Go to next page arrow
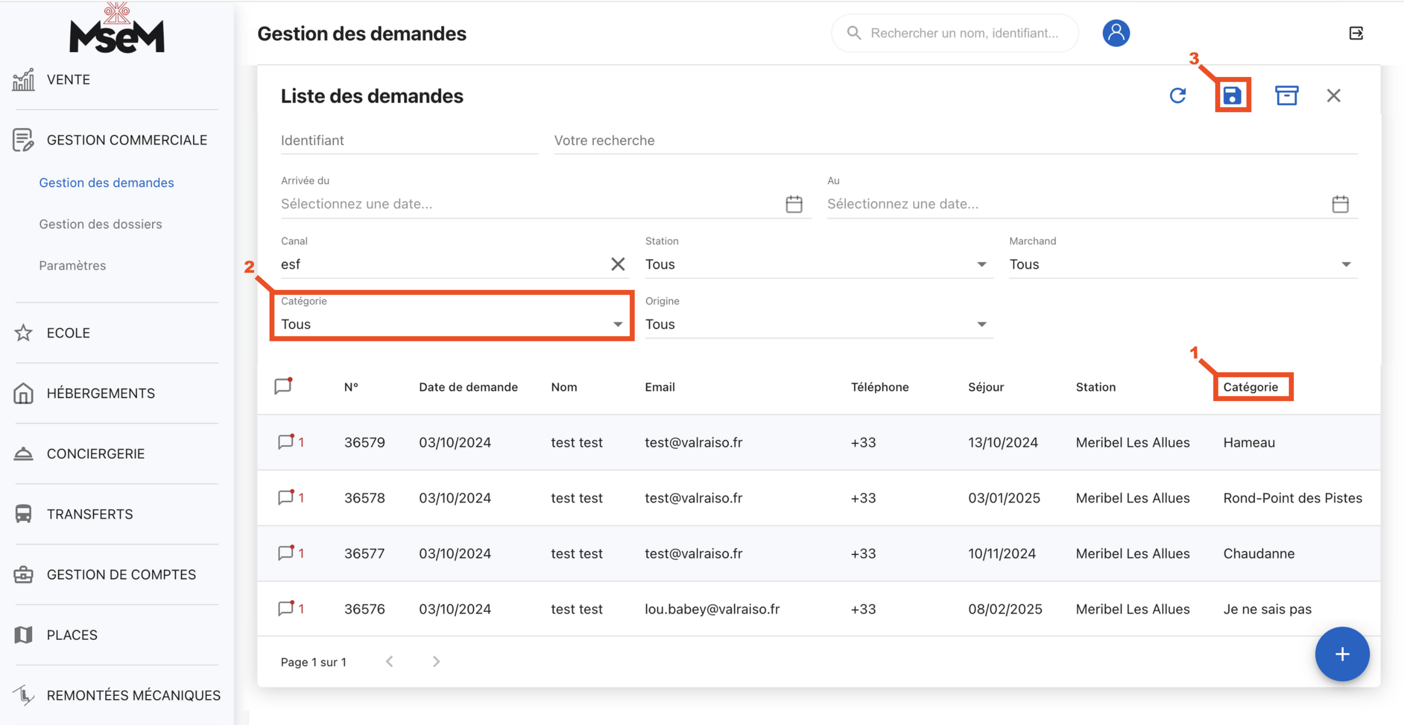 (436, 661)
